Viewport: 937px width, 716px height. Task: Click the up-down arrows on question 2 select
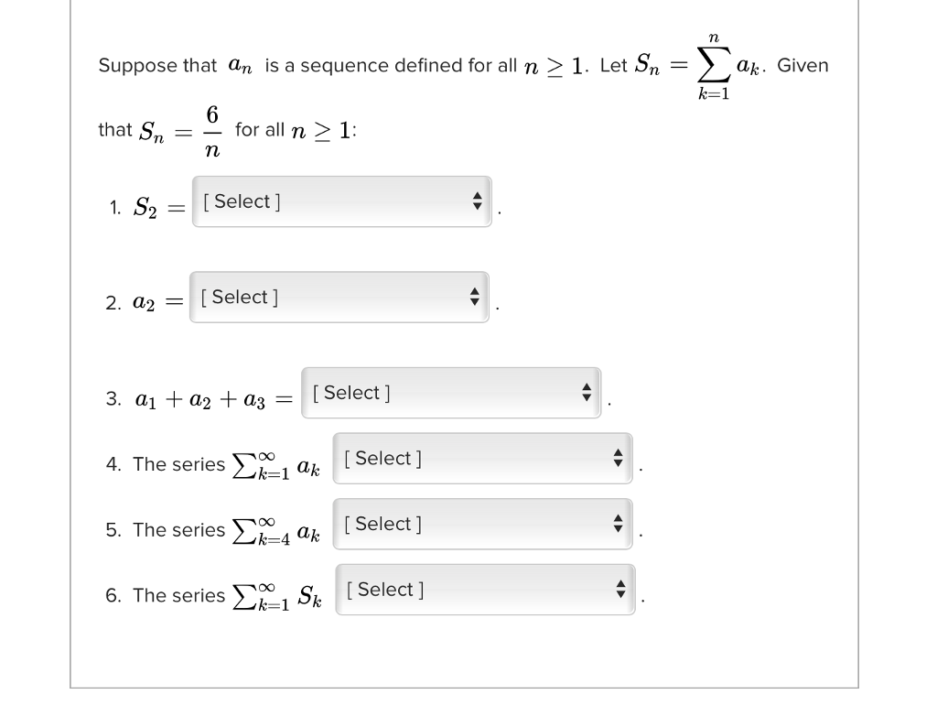475,297
